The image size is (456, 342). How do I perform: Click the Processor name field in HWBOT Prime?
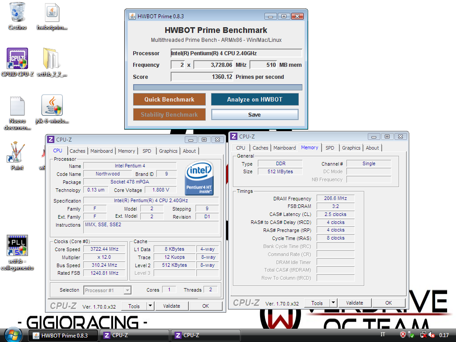point(236,53)
